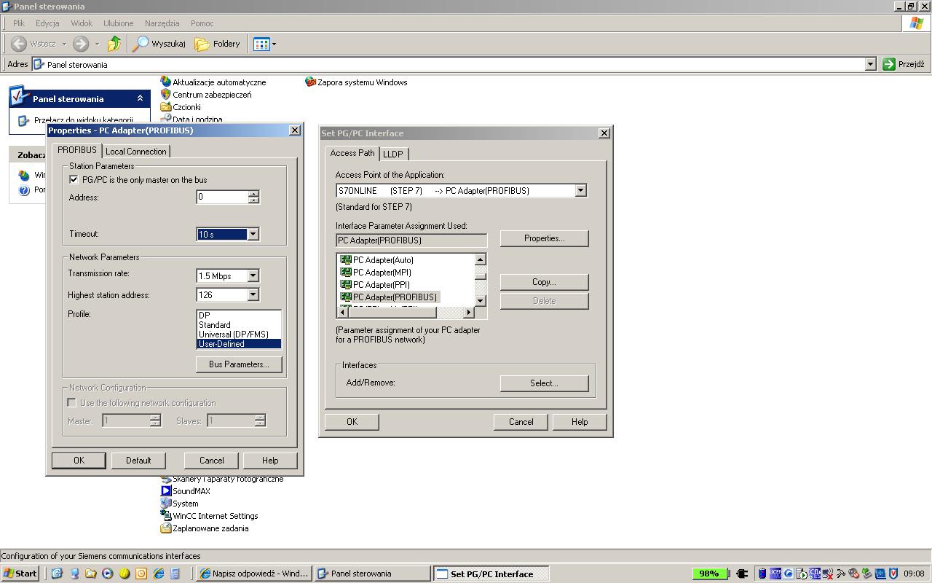Open the Widok menu
The width and height of the screenshot is (932, 583).
(81, 23)
